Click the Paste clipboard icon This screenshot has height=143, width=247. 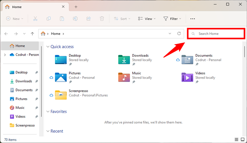pyautogui.click(x=62, y=19)
